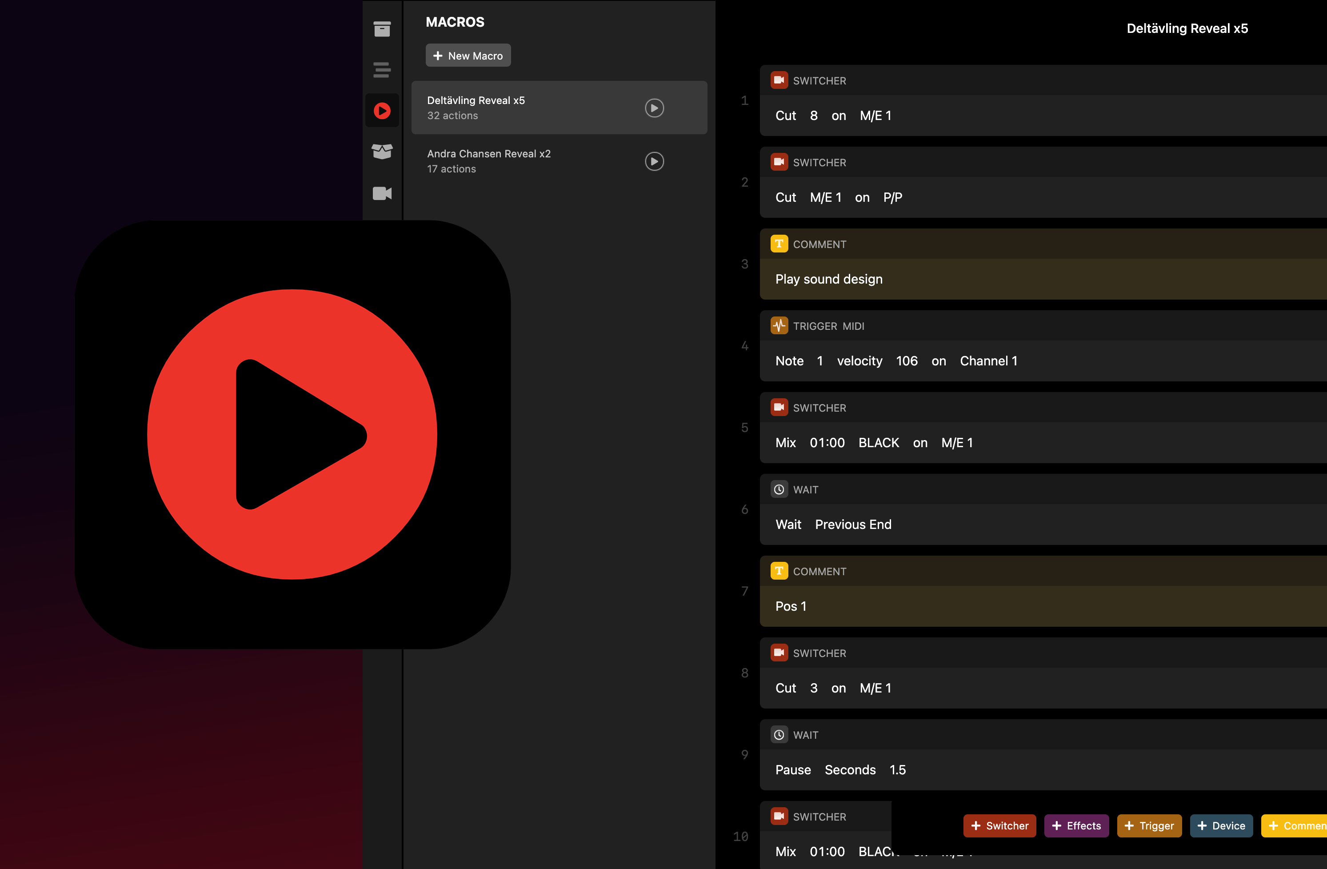Image resolution: width=1327 pixels, height=869 pixels.
Task: Change BLACK source in action 5
Action: pos(879,443)
